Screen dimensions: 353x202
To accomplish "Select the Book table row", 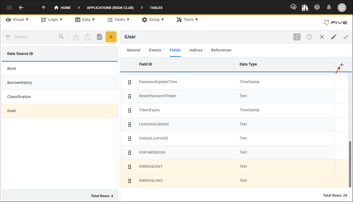I will tap(60, 69).
